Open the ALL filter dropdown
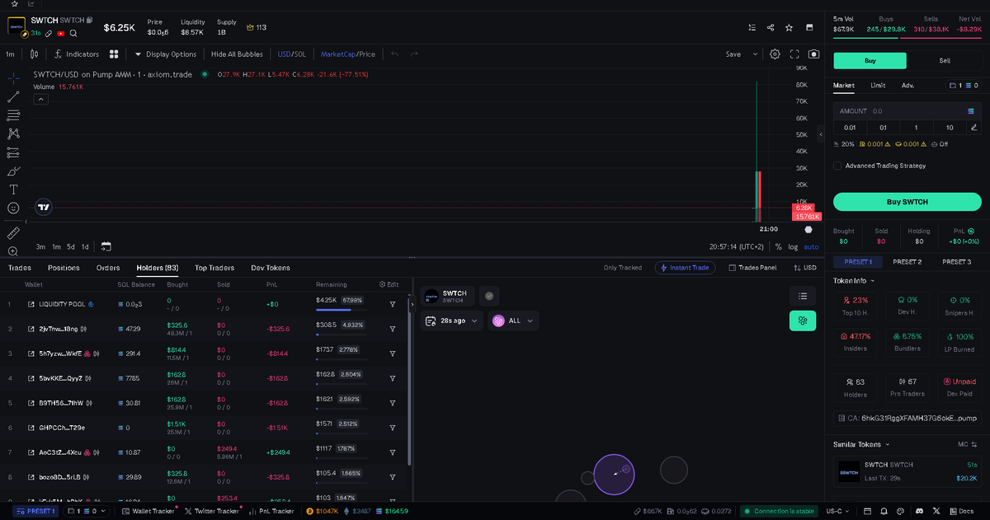 pyautogui.click(x=514, y=321)
